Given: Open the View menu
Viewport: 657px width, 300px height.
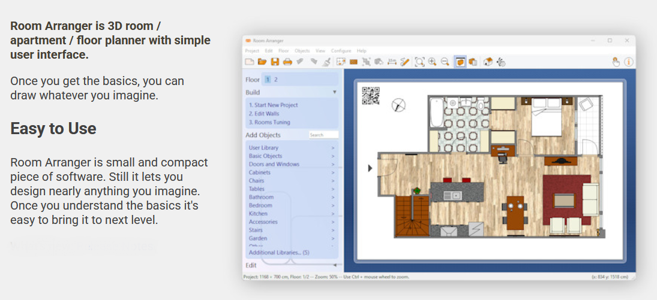Looking at the screenshot, I should point(320,51).
